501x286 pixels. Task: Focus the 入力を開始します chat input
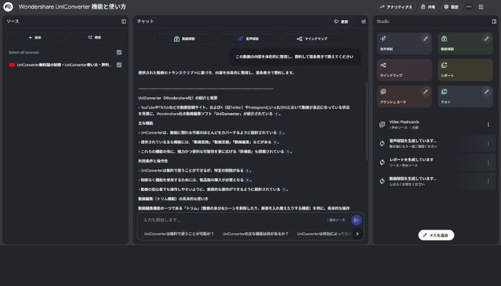coord(233,220)
